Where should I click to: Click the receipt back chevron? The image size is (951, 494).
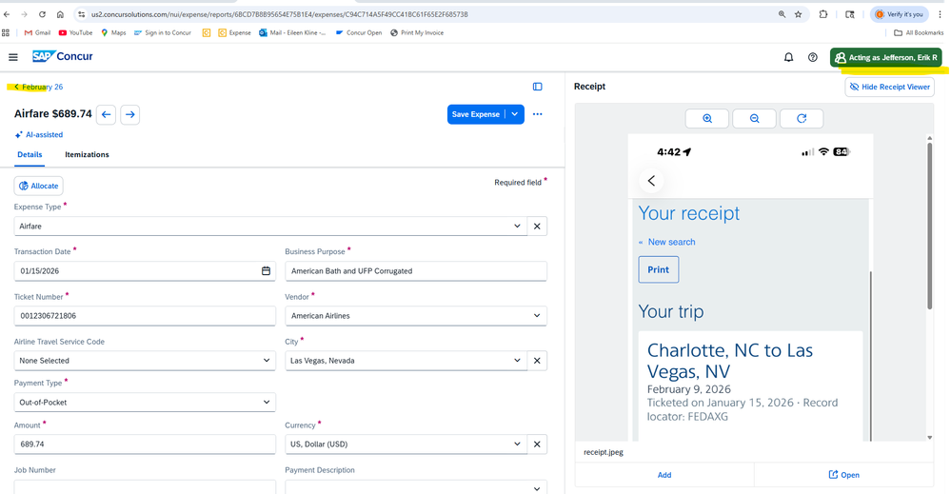click(x=651, y=181)
